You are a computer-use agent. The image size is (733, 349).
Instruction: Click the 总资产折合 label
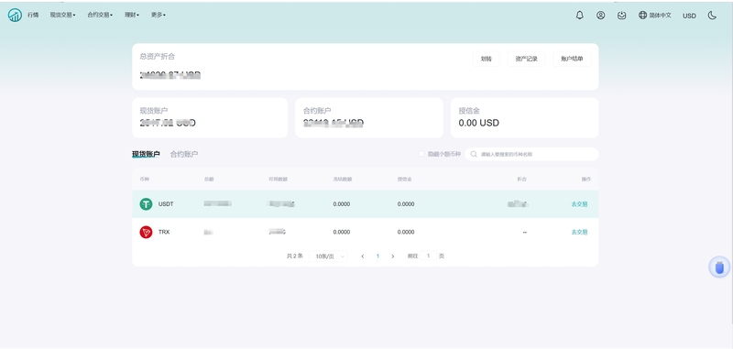point(158,57)
